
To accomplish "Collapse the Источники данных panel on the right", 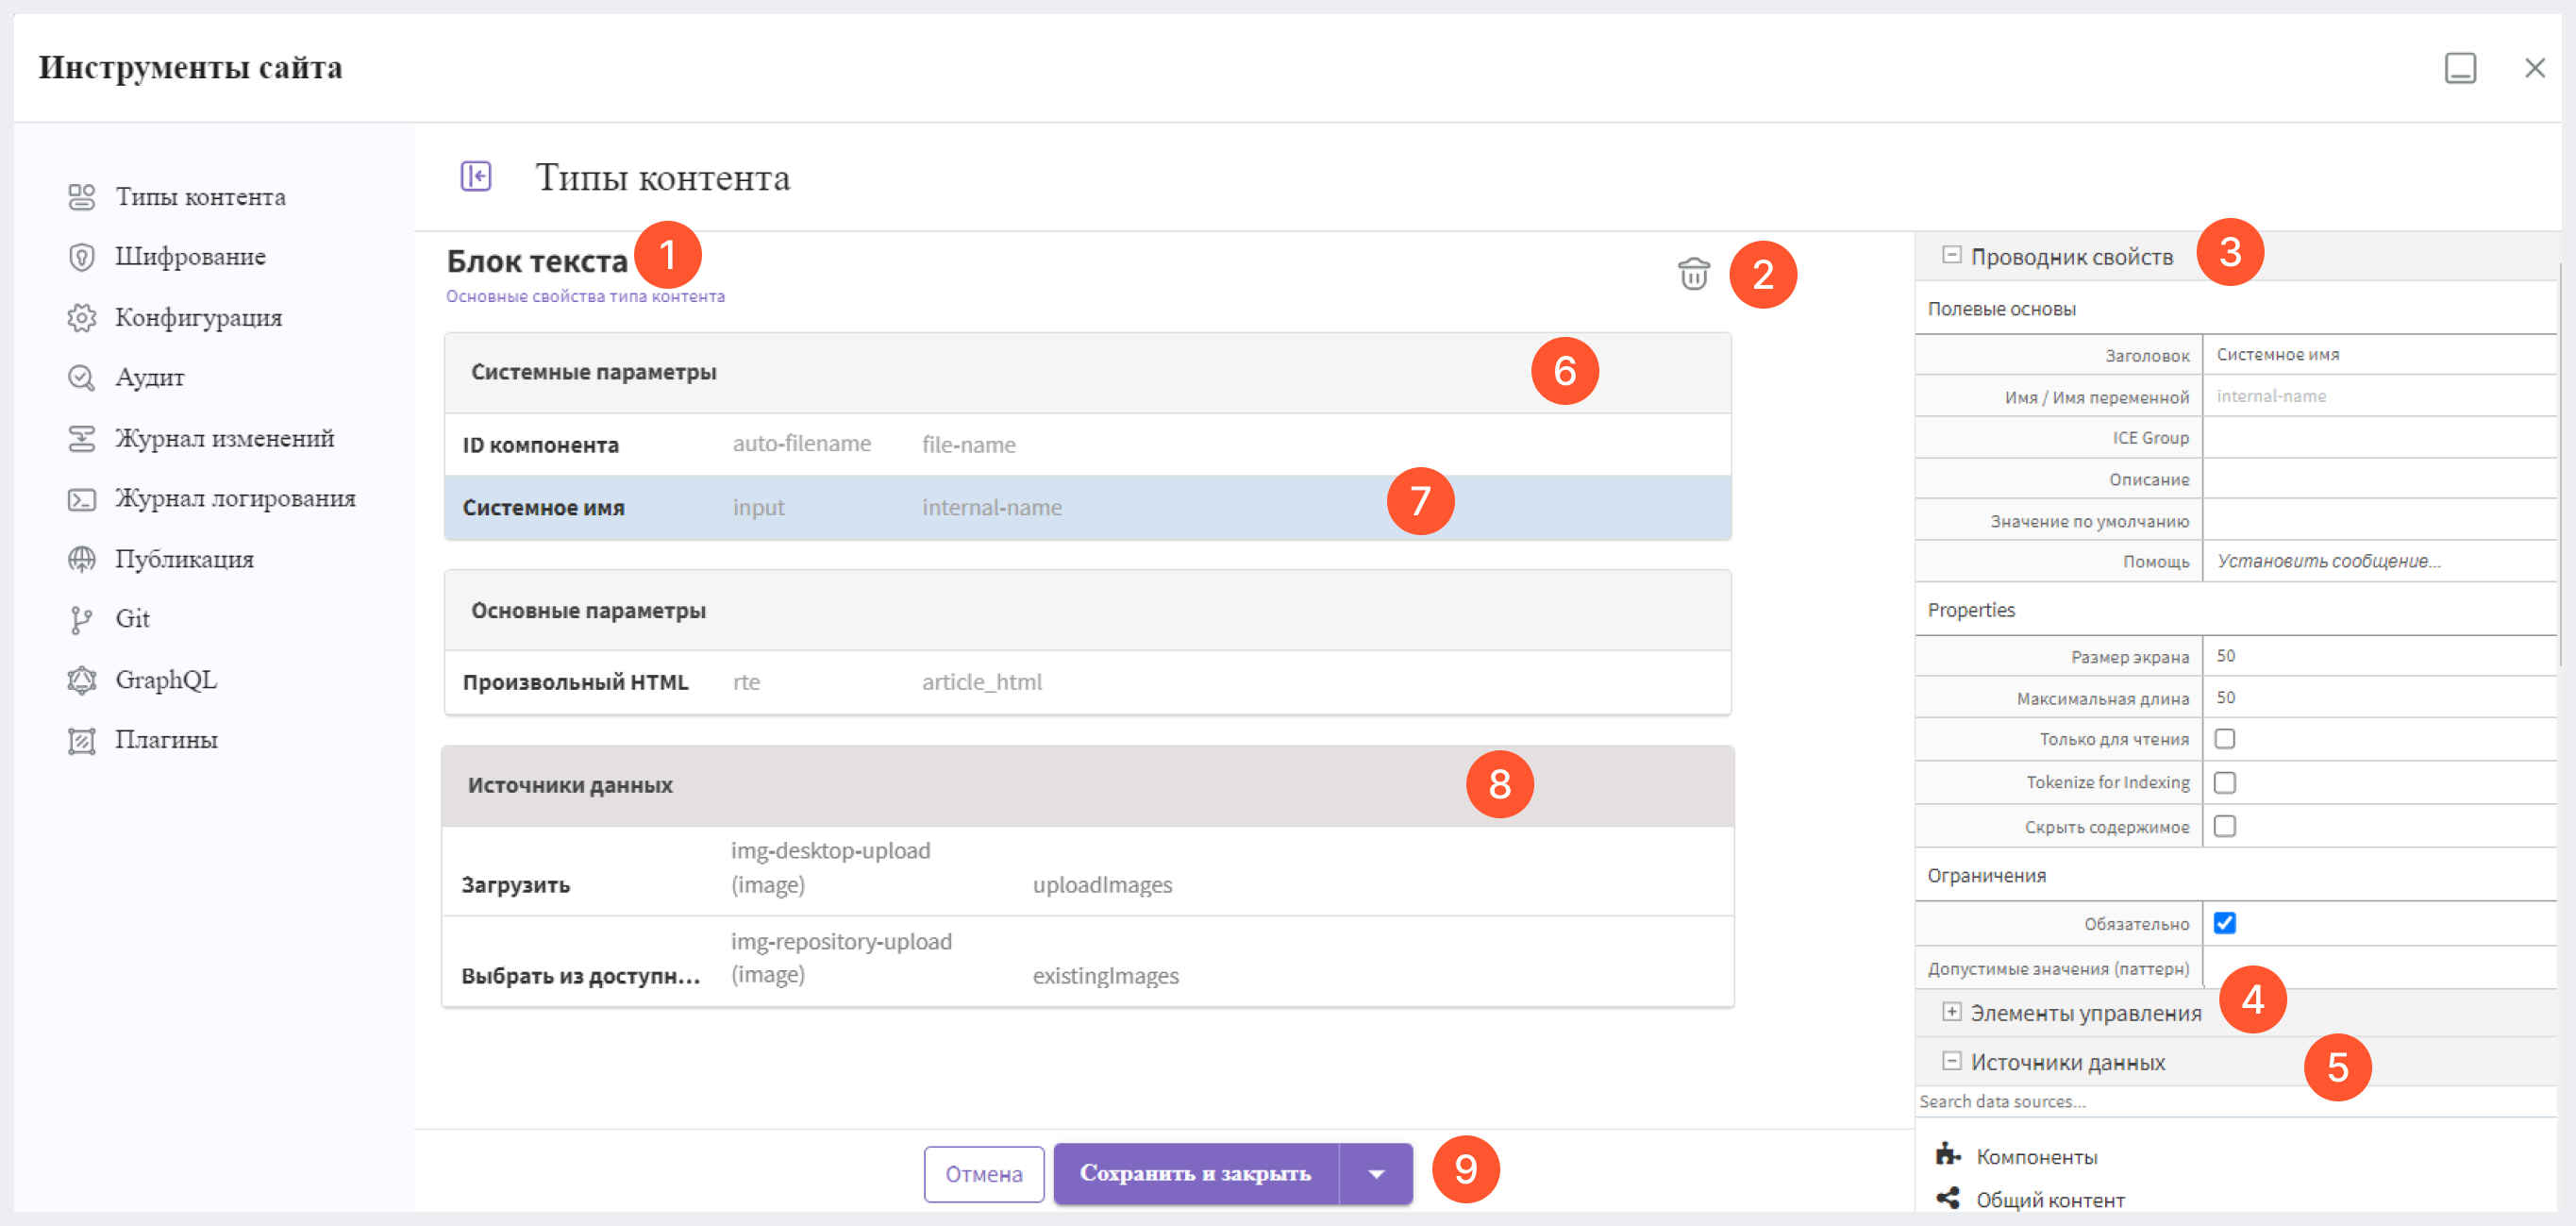I will click(x=1951, y=1060).
